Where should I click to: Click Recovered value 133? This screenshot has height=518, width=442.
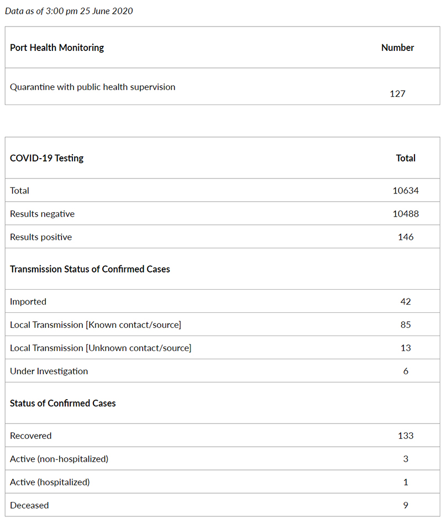tap(406, 436)
